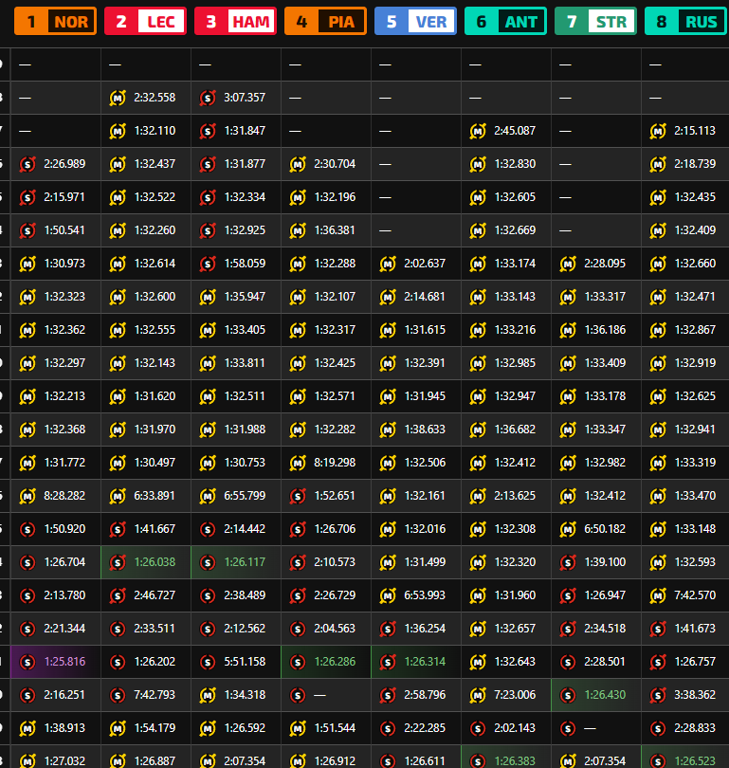Click lap time 2:22.285
The width and height of the screenshot is (729, 768).
pos(425,728)
